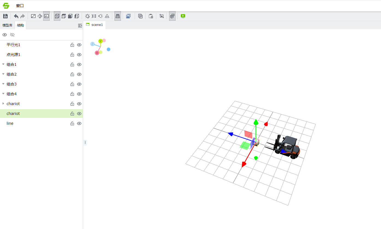
Task: Click the green play preview button
Action: 183,16
